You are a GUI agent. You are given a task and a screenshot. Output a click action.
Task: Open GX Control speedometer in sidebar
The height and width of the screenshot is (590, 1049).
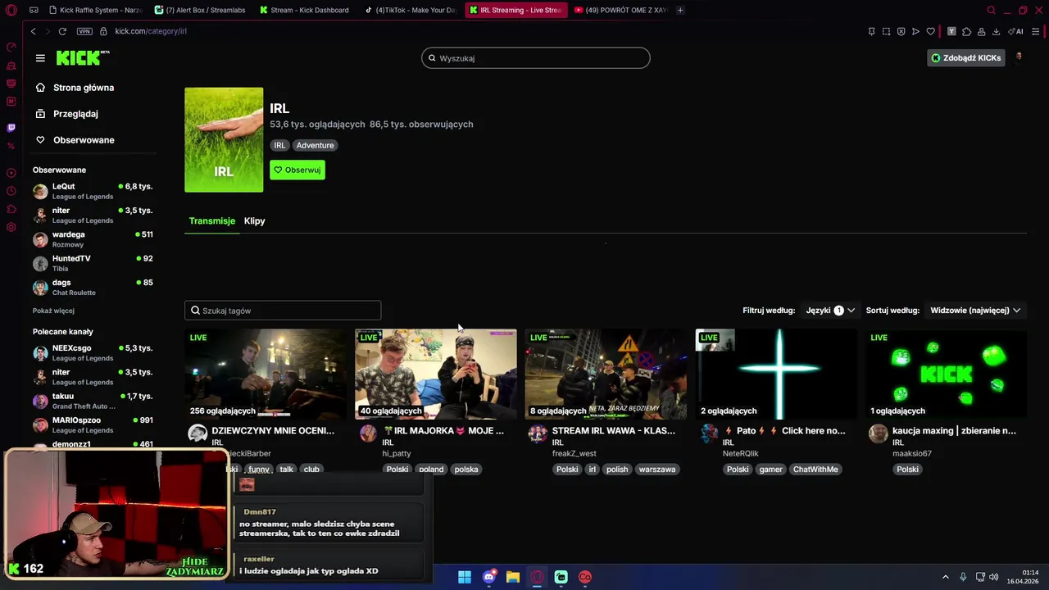[x=11, y=47]
